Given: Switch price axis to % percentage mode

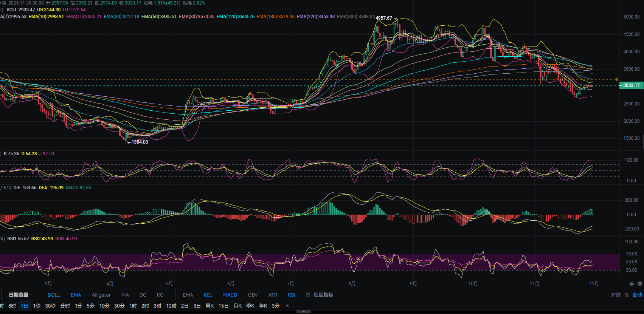Looking at the screenshot, I should (x=627, y=295).
